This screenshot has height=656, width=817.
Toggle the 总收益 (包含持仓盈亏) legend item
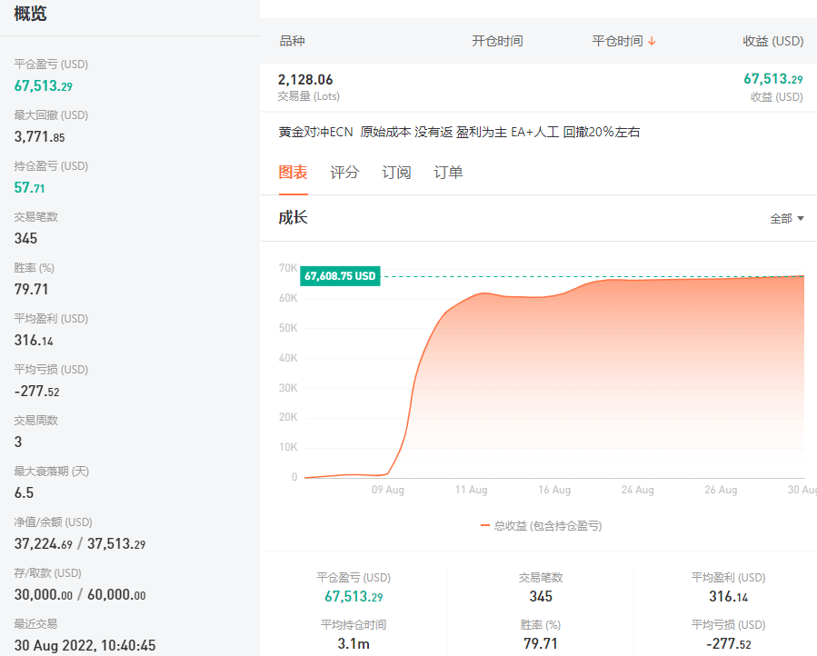[x=541, y=526]
